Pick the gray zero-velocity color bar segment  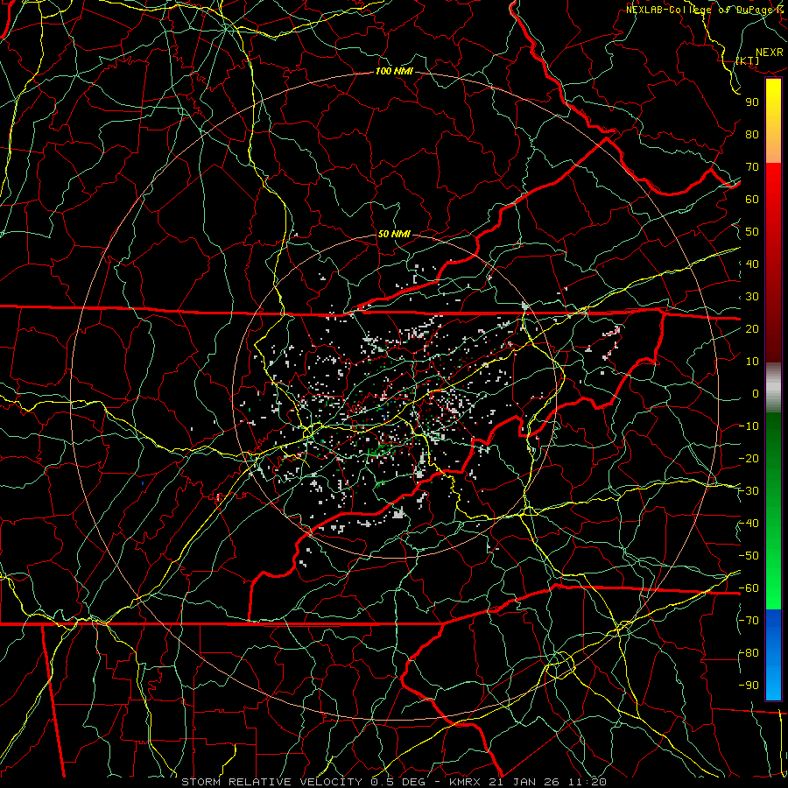773,388
